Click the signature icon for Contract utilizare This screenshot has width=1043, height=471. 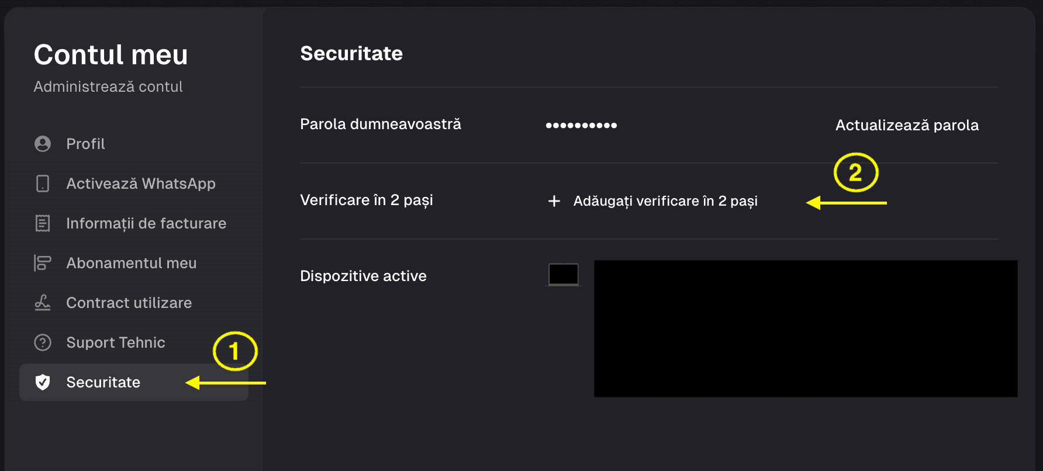(43, 303)
